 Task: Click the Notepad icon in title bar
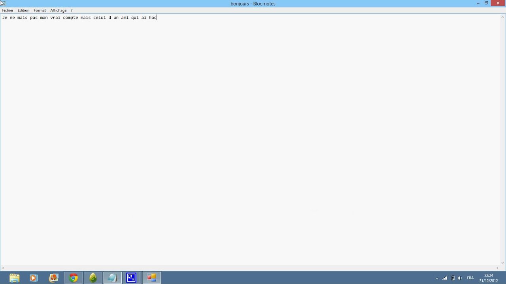click(x=3, y=3)
